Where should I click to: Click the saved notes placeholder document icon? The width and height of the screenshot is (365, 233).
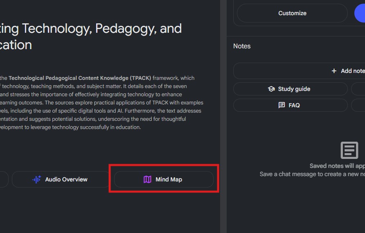[349, 150]
